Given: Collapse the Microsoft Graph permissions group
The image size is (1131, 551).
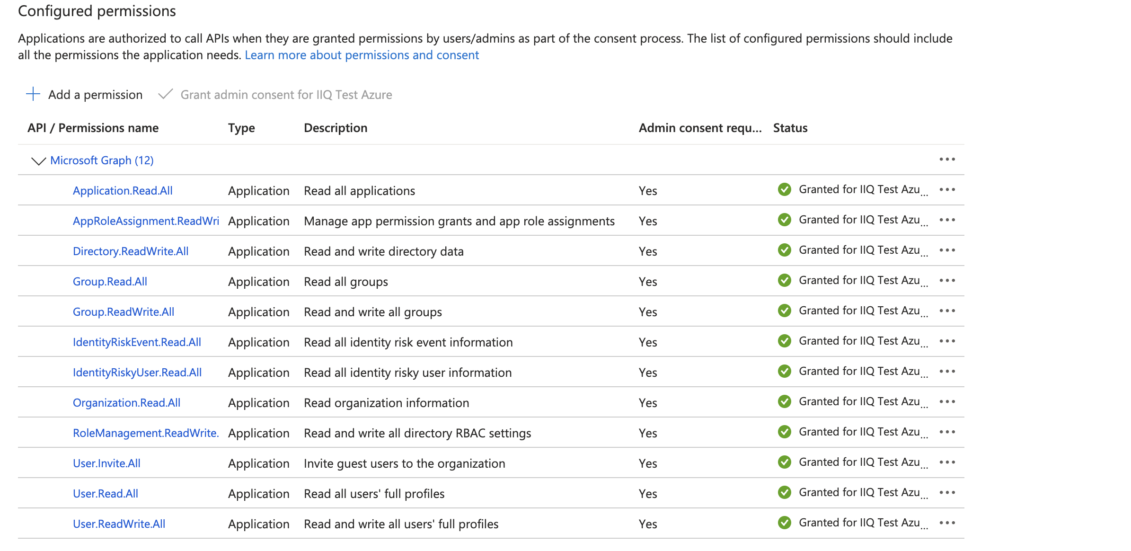Looking at the screenshot, I should tap(38, 161).
